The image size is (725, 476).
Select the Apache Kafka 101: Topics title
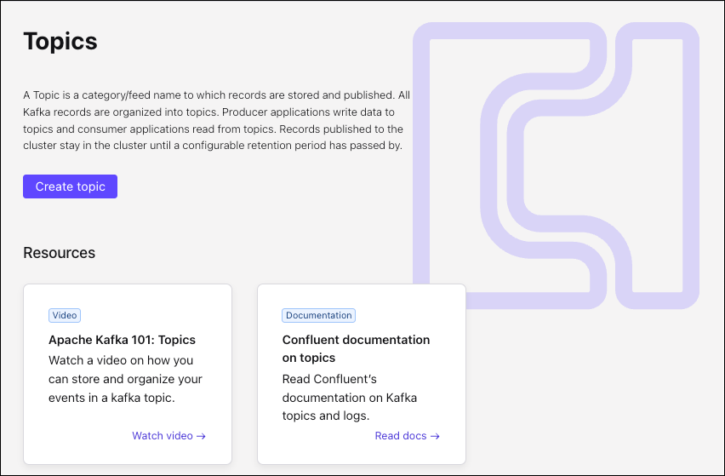[x=122, y=340]
